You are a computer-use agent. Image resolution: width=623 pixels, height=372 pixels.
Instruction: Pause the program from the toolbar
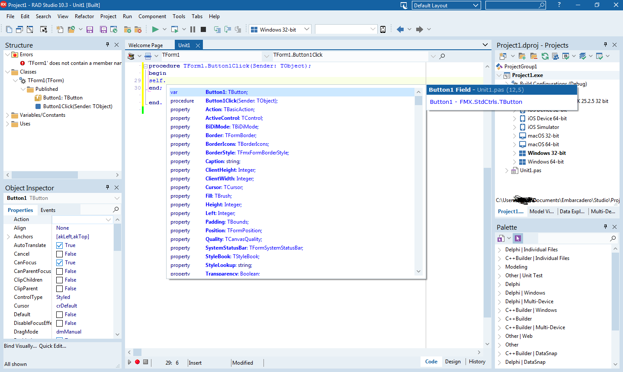(x=193, y=29)
